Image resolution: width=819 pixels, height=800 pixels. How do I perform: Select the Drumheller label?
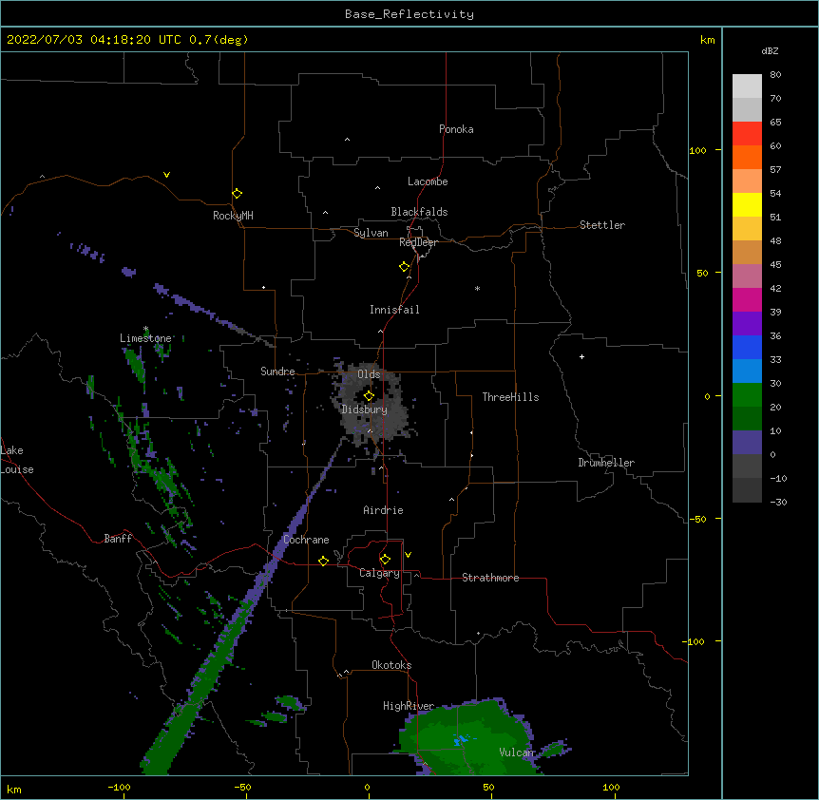pyautogui.click(x=606, y=463)
